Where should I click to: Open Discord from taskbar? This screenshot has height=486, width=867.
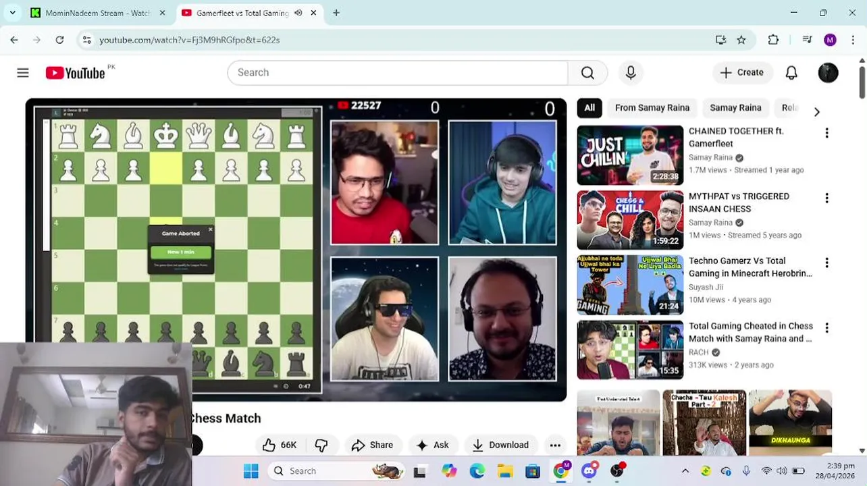(x=589, y=470)
